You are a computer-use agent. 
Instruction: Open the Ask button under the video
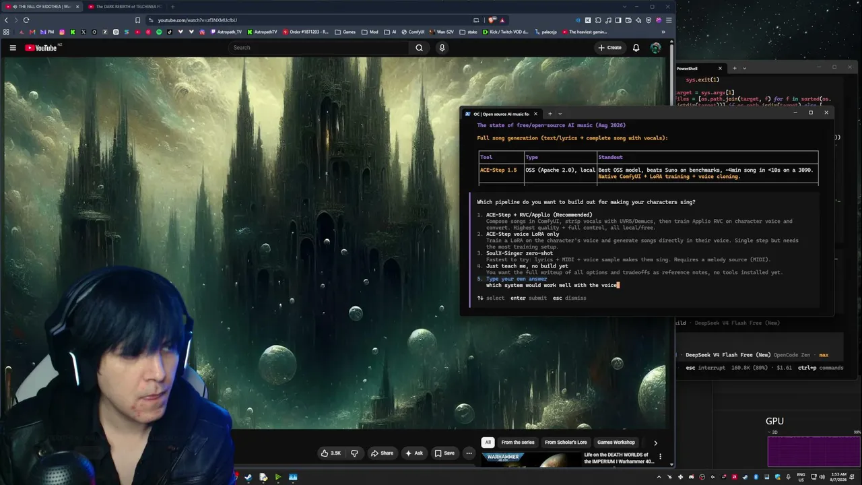[x=414, y=453]
